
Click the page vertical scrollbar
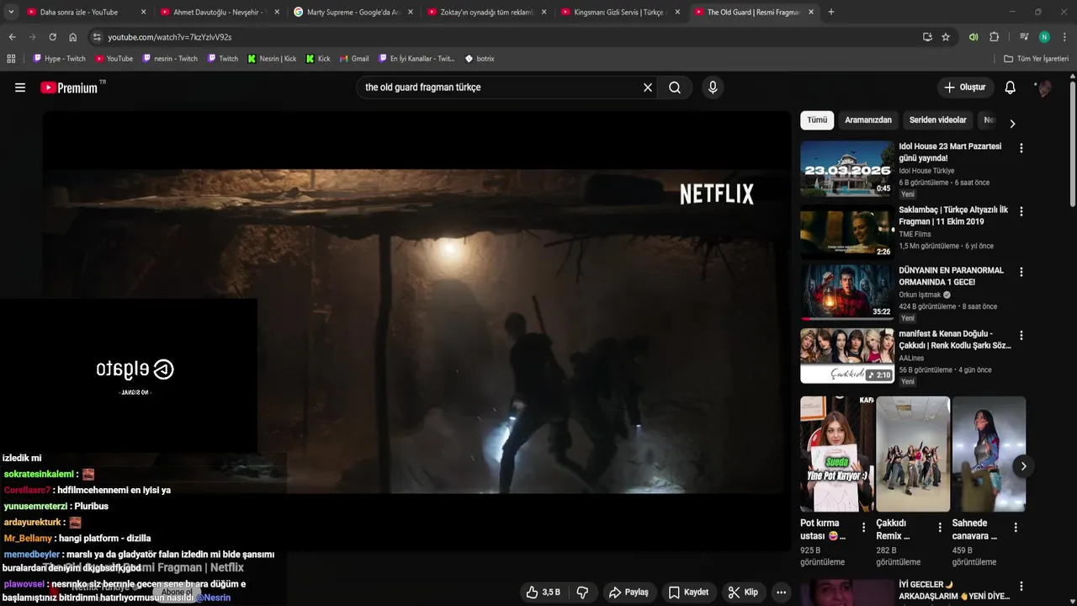tap(1073, 143)
